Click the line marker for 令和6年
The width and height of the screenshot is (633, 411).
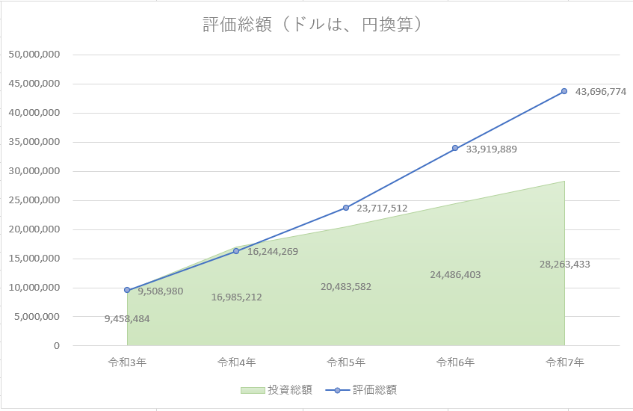(x=455, y=148)
